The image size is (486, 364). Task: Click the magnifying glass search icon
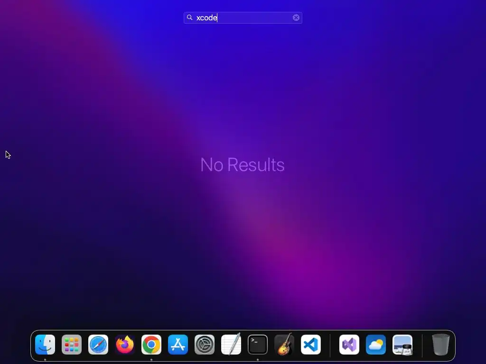pyautogui.click(x=190, y=18)
